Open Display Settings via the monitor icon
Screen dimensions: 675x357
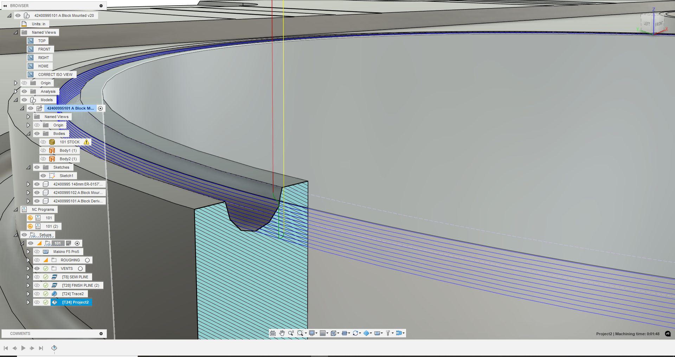(x=313, y=333)
